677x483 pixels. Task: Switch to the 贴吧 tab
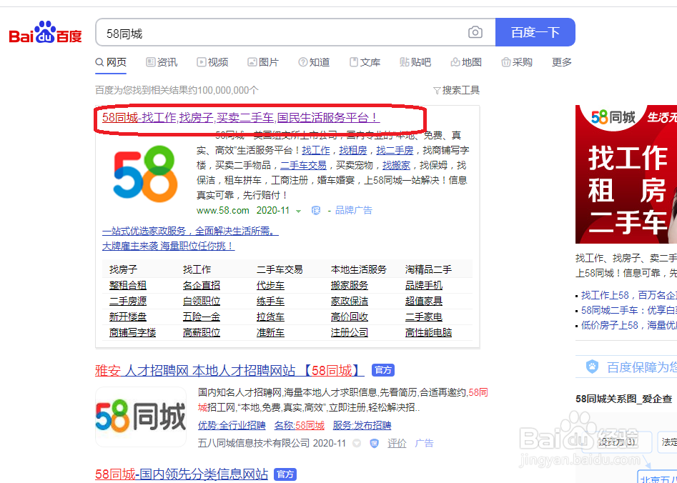[x=415, y=62]
